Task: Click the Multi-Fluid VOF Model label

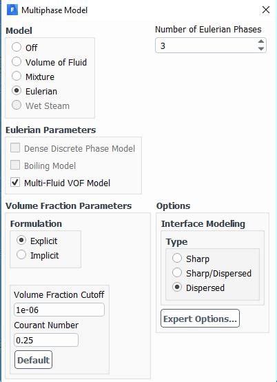Action: pyautogui.click(x=67, y=183)
